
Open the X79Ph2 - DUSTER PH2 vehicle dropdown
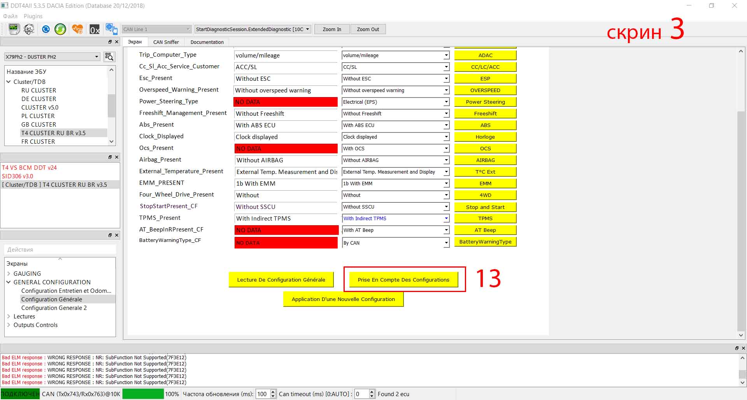coord(52,57)
